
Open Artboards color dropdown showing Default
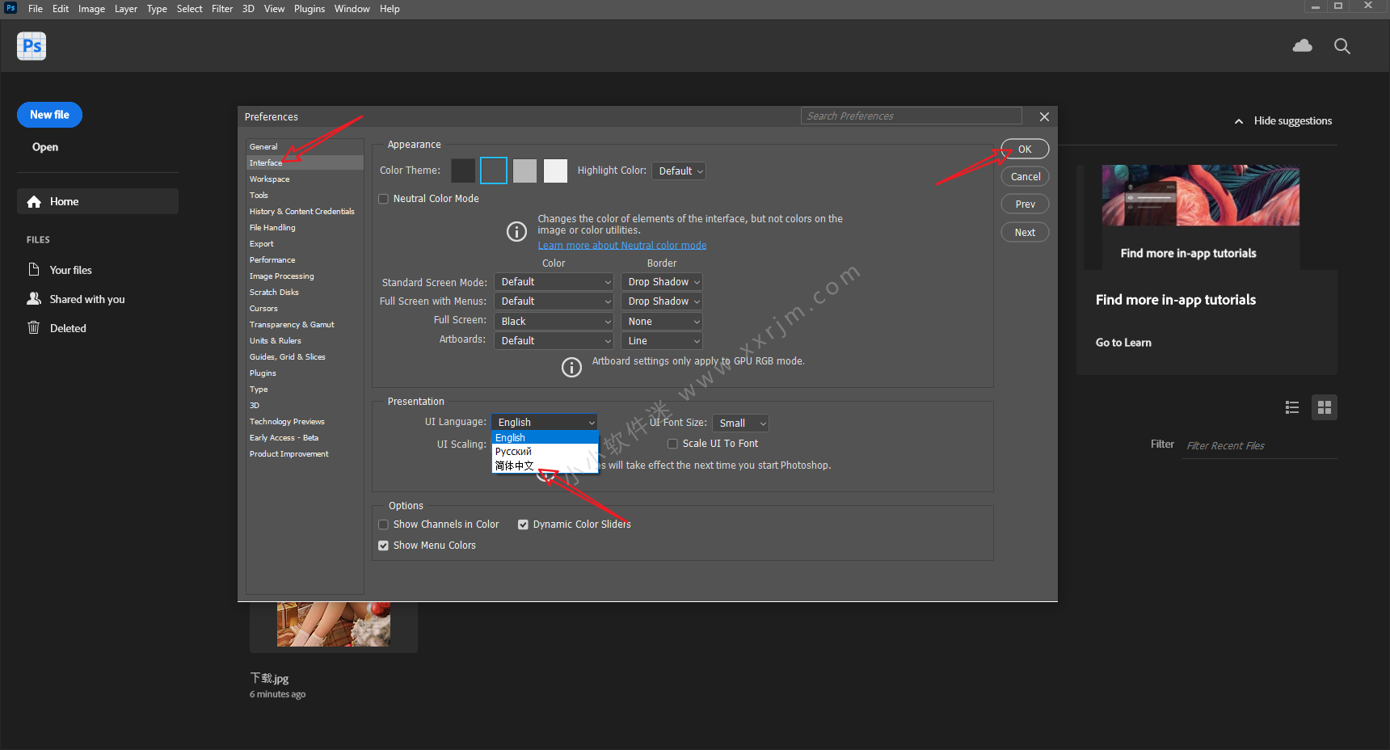(x=554, y=341)
